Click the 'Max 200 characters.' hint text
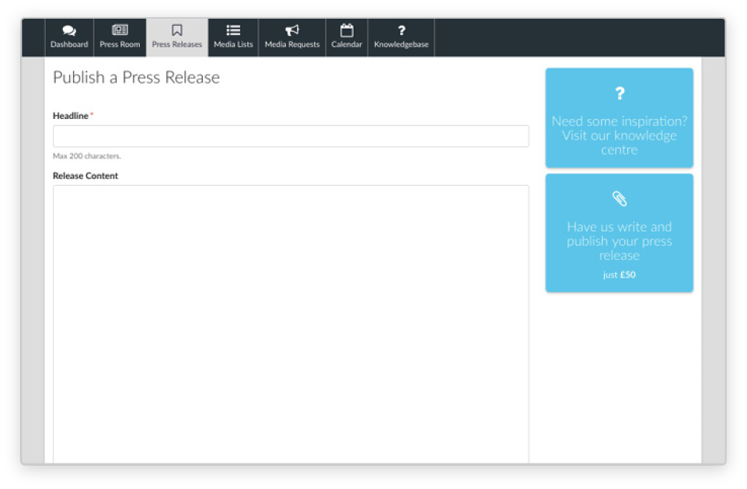The width and height of the screenshot is (747, 489). 87,155
